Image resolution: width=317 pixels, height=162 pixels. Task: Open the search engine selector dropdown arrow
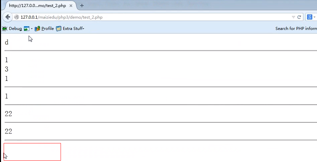(315, 17)
